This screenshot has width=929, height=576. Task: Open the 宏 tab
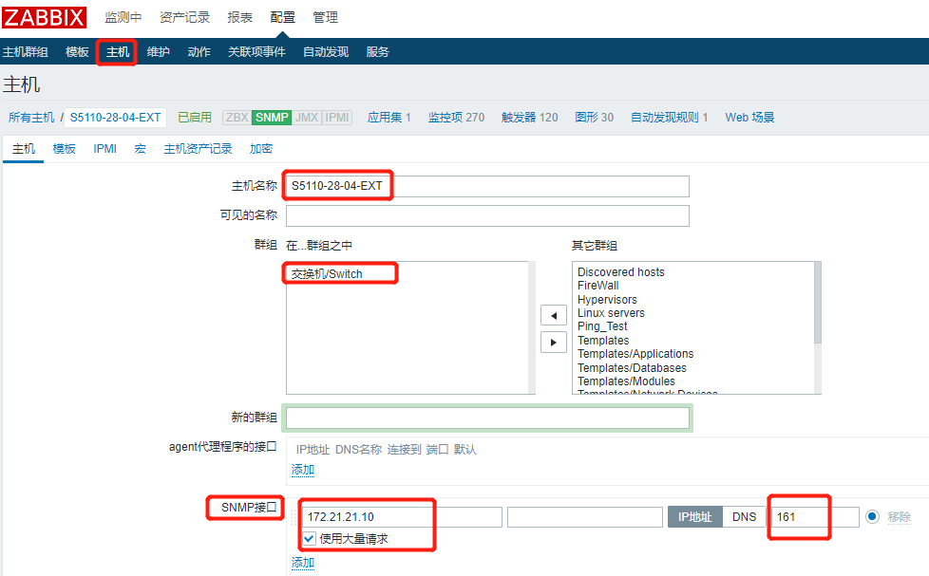(x=140, y=149)
